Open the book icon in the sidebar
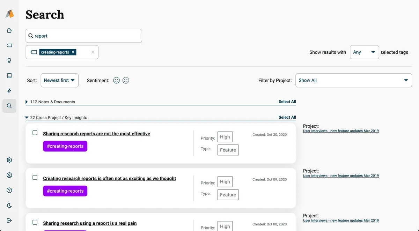Image resolution: width=419 pixels, height=231 pixels. [9, 76]
